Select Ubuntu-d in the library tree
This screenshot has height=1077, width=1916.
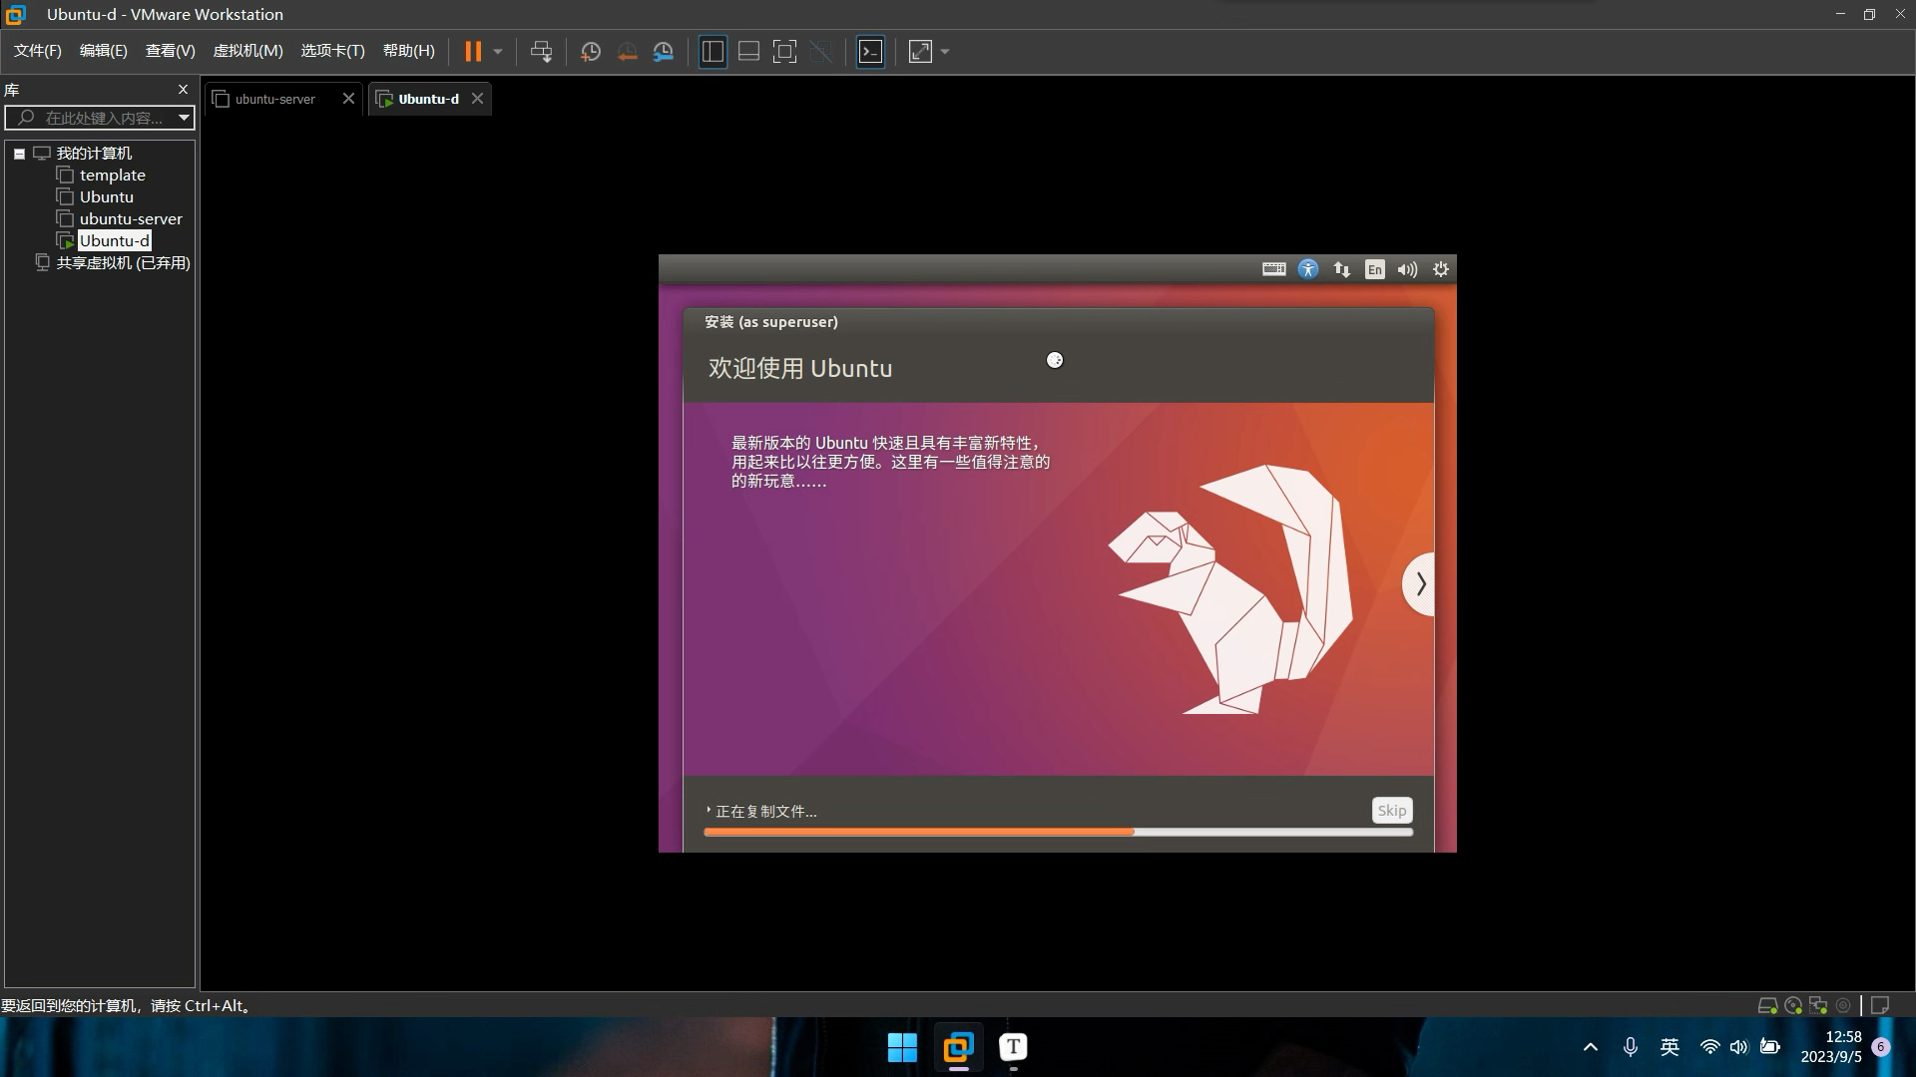point(112,240)
